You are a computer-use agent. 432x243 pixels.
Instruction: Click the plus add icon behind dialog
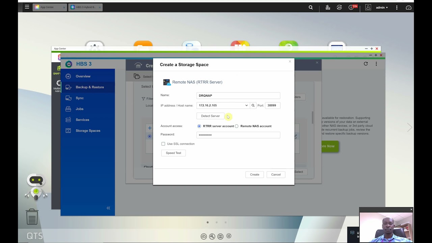pyautogui.click(x=150, y=128)
